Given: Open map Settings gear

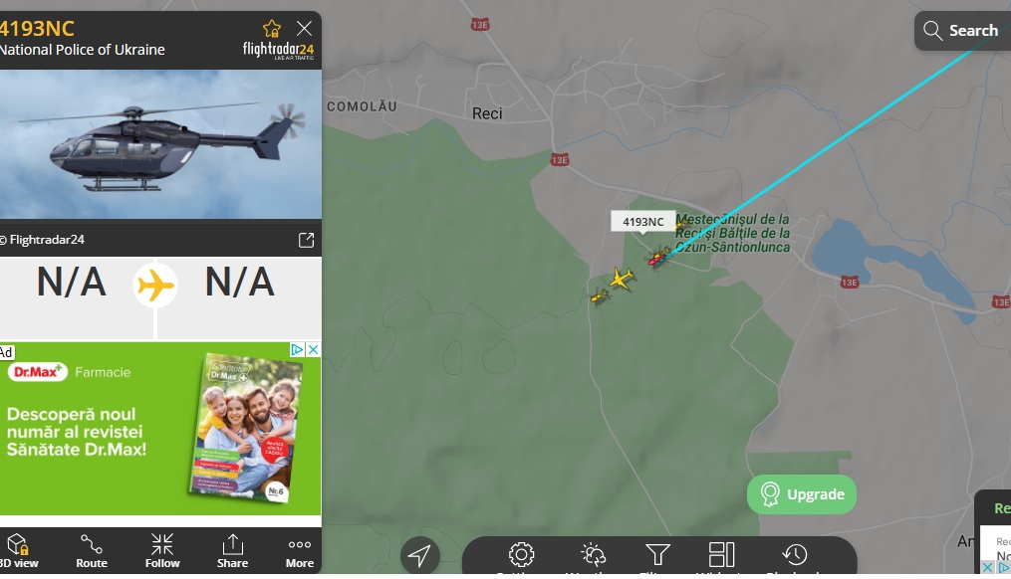Looking at the screenshot, I should (x=521, y=555).
